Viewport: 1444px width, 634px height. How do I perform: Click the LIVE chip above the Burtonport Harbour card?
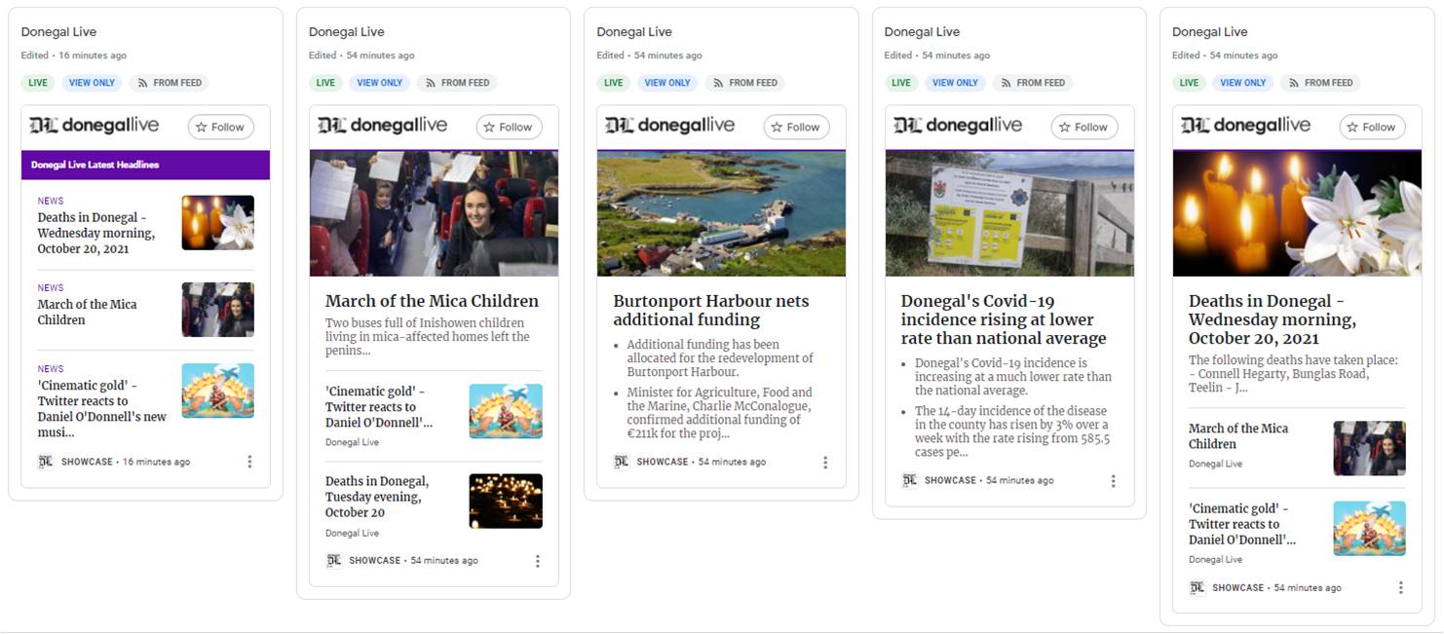(x=614, y=83)
